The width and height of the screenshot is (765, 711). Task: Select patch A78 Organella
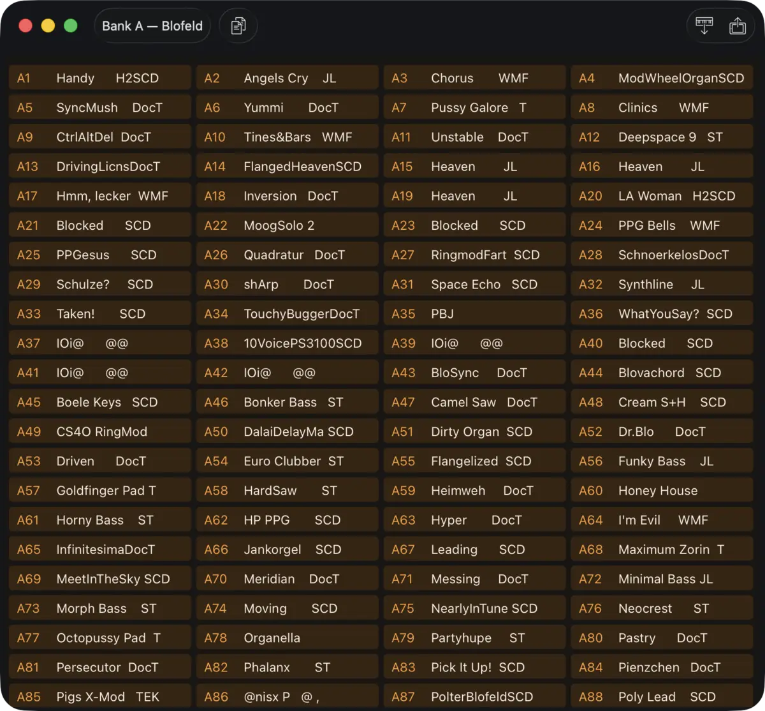click(x=288, y=638)
